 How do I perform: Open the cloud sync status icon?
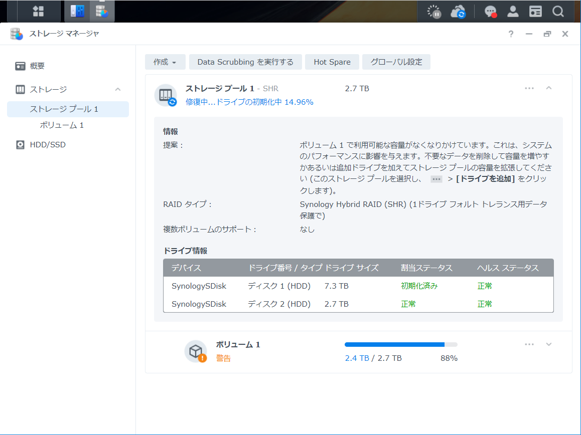pyautogui.click(x=458, y=12)
